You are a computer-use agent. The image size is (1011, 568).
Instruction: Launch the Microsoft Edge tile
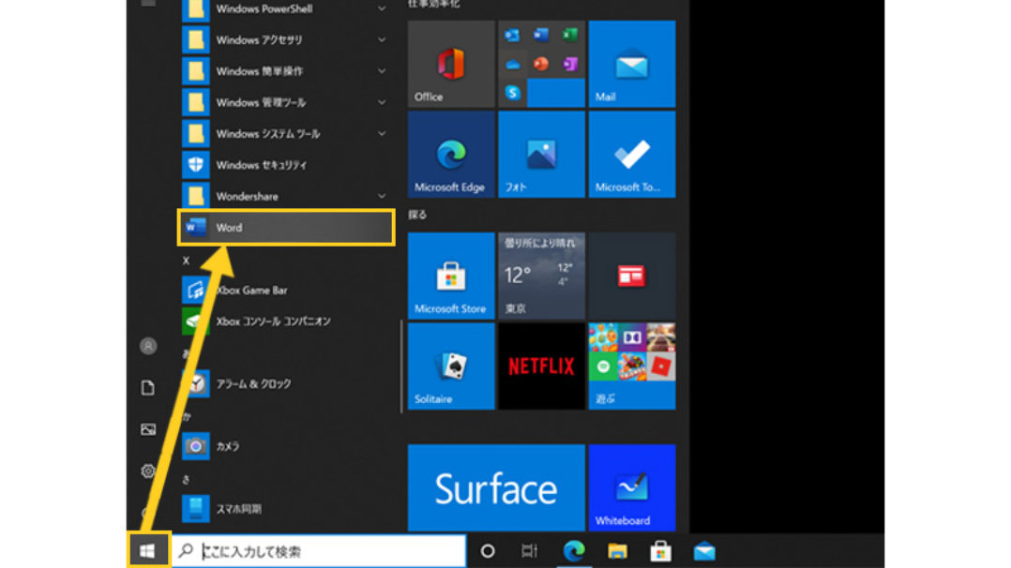pos(451,154)
